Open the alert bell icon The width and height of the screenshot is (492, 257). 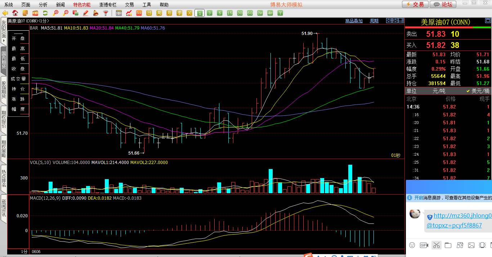[95, 13]
